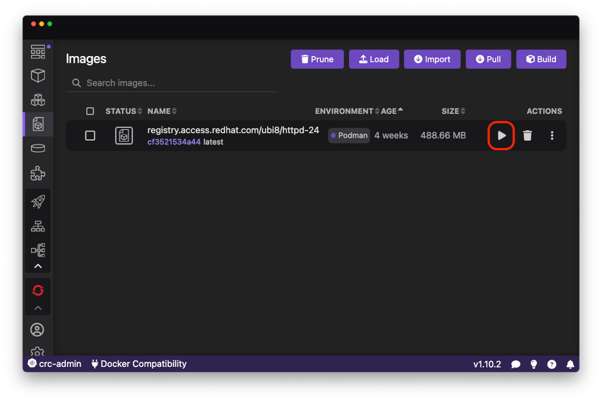Click the Build image button
Screen dimensions: 602x402
coord(541,59)
